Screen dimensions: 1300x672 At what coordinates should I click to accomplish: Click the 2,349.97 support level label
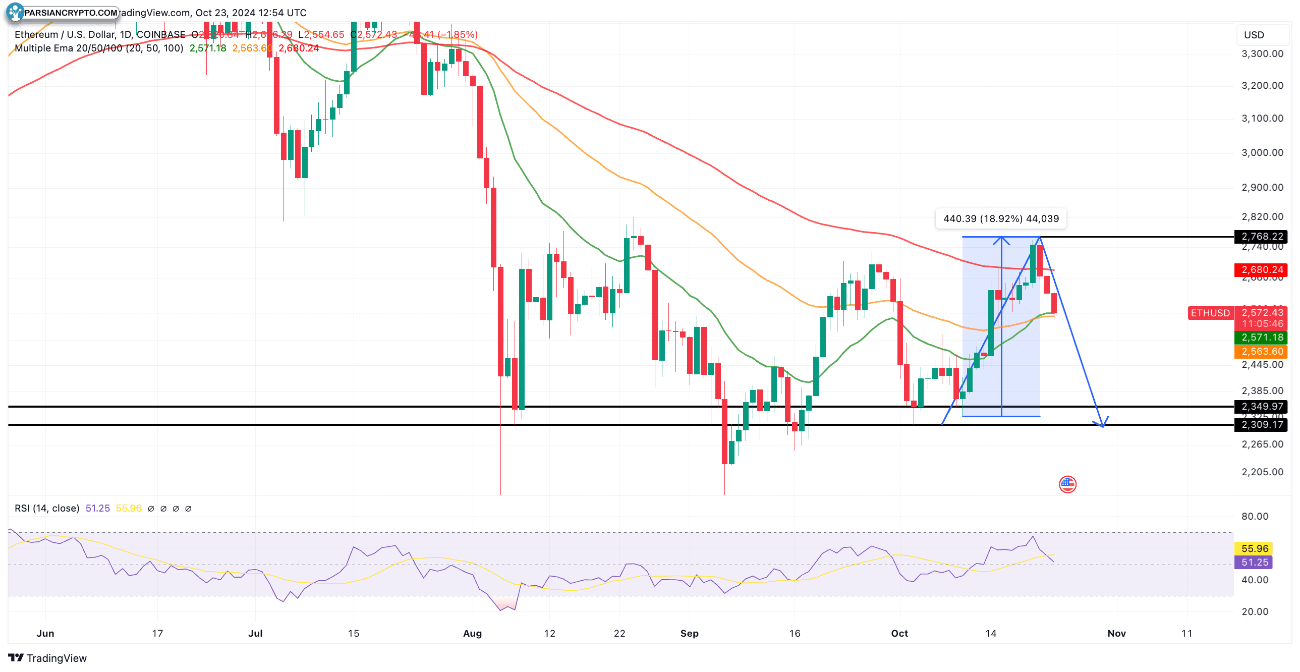1260,407
